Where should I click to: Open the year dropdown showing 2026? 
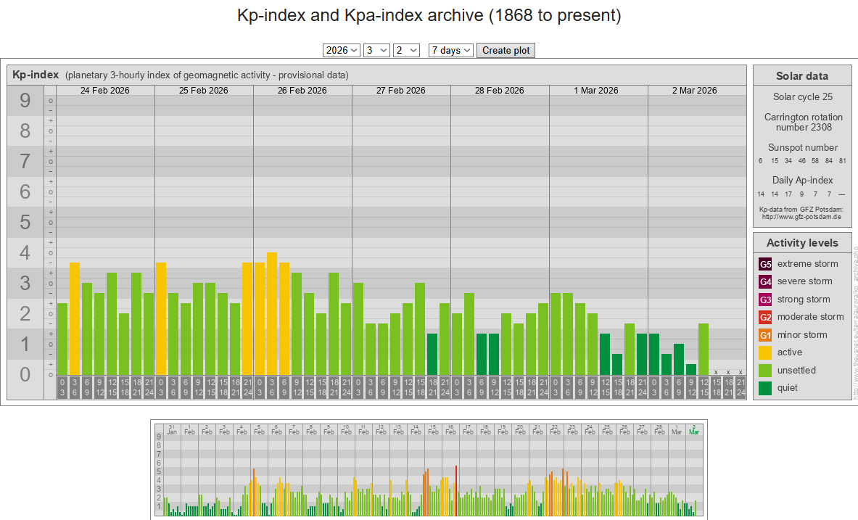pyautogui.click(x=342, y=50)
